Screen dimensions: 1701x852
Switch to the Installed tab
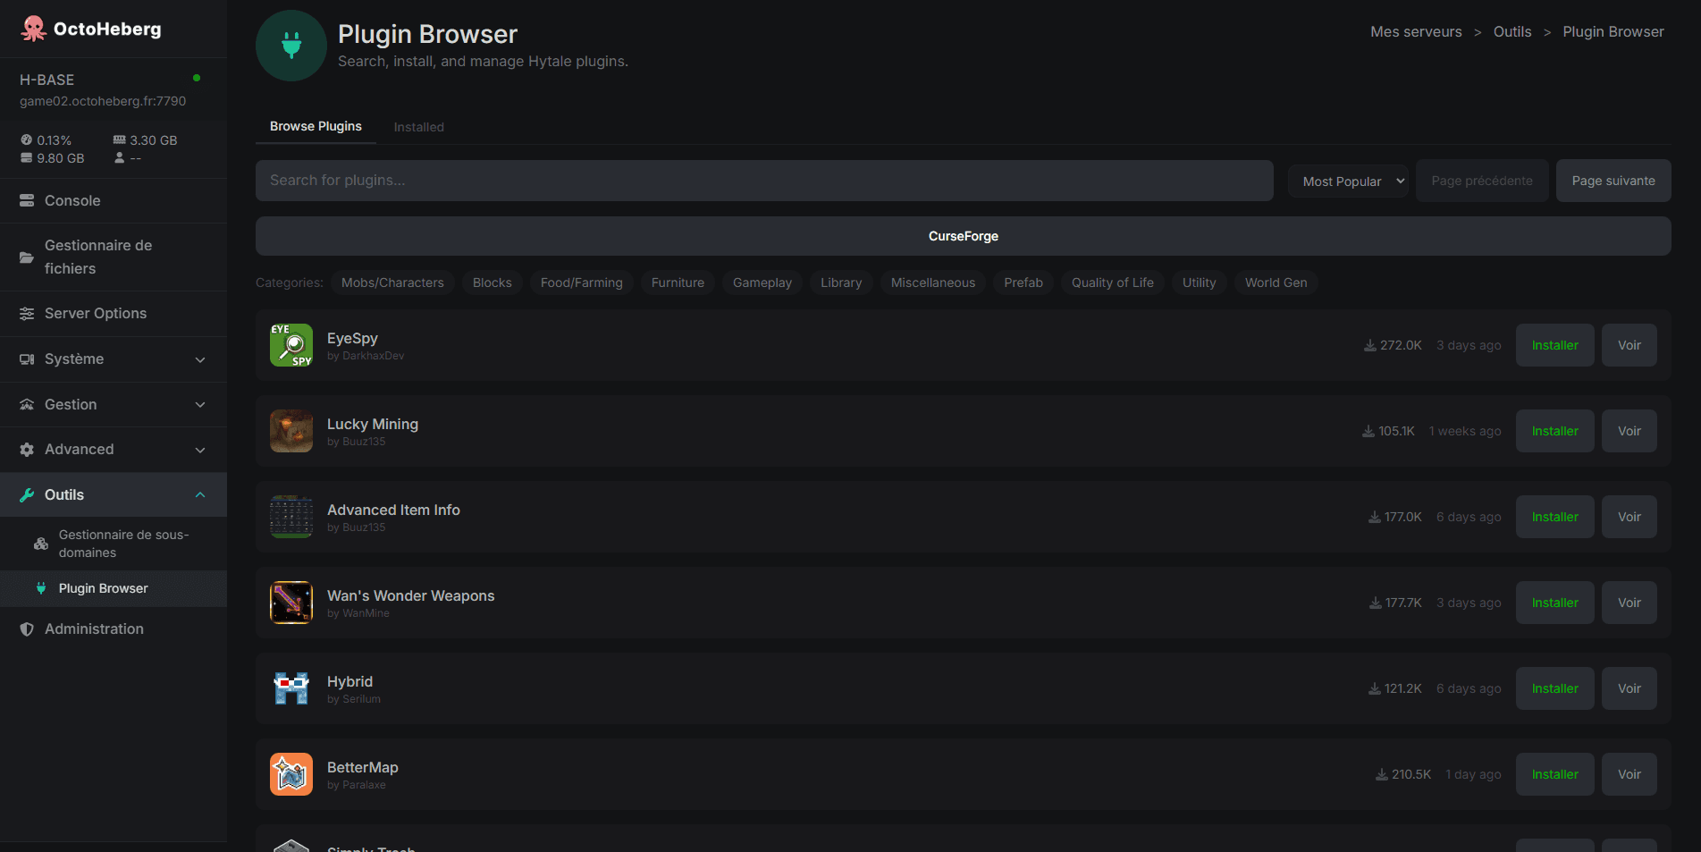(x=419, y=127)
